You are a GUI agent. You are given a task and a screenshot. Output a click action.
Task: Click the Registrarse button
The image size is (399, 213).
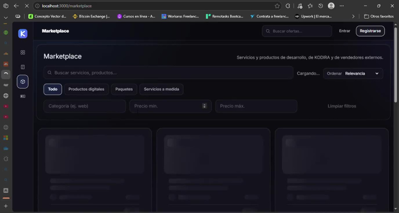(370, 31)
